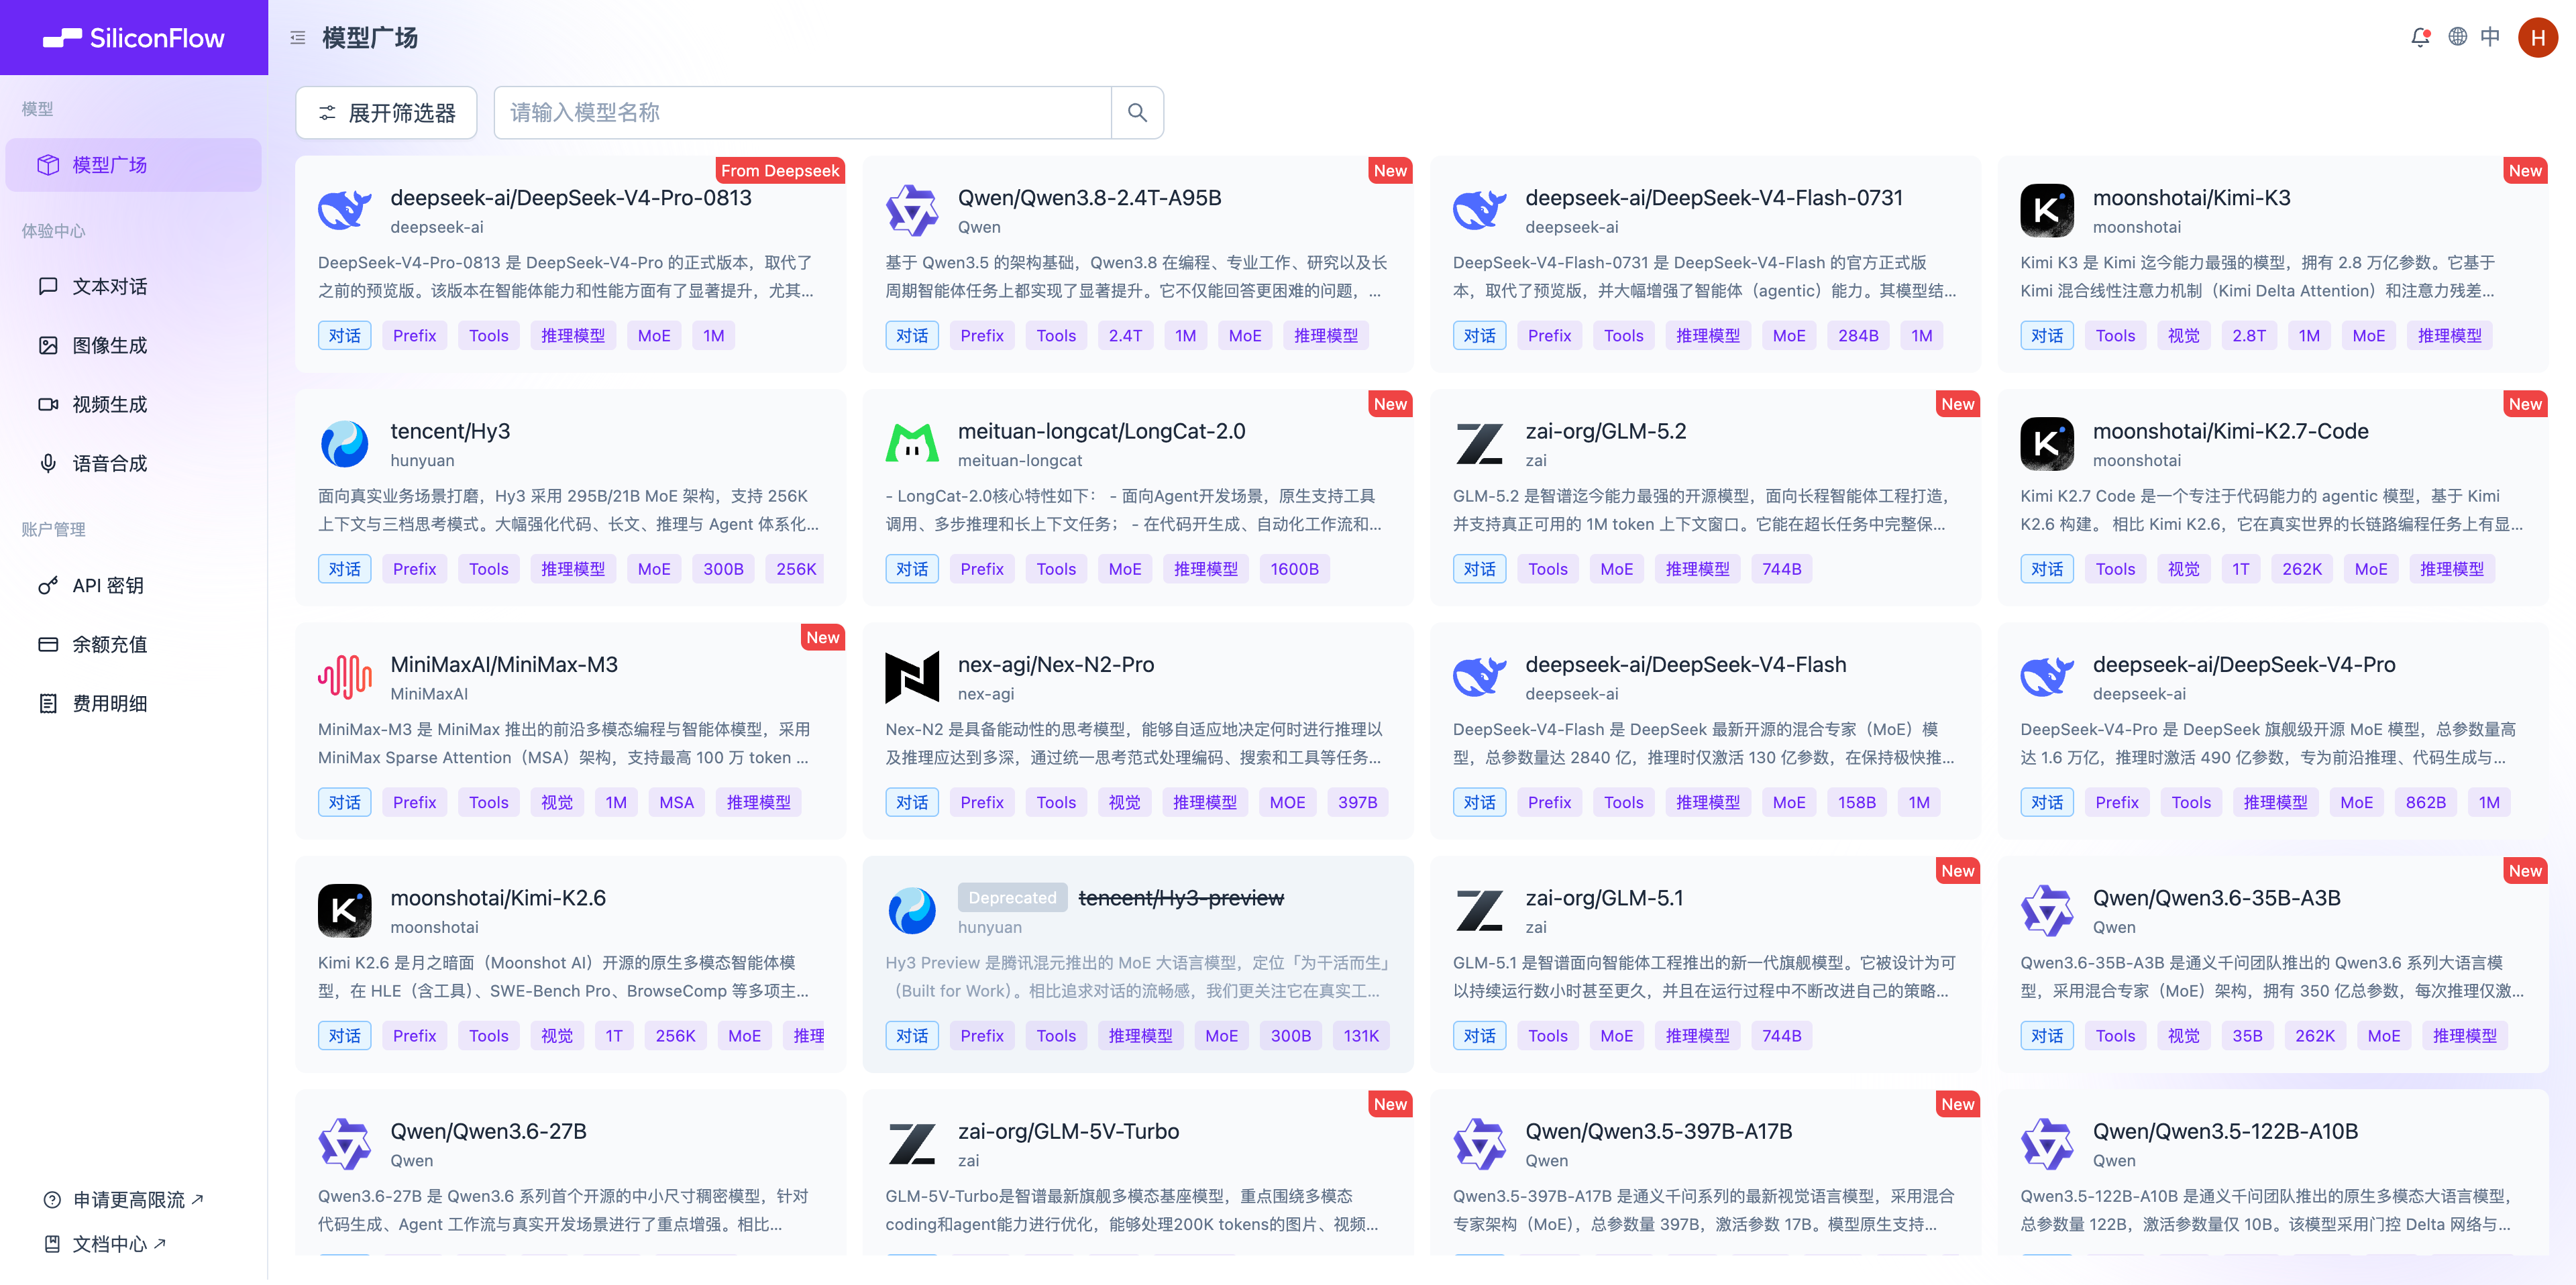This screenshot has height=1285, width=2576.
Task: Click MSA tag on MiniMax-M3 card
Action: click(677, 803)
